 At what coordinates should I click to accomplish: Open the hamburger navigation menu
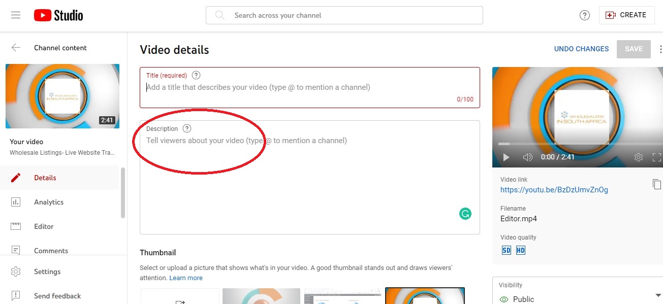(x=16, y=15)
